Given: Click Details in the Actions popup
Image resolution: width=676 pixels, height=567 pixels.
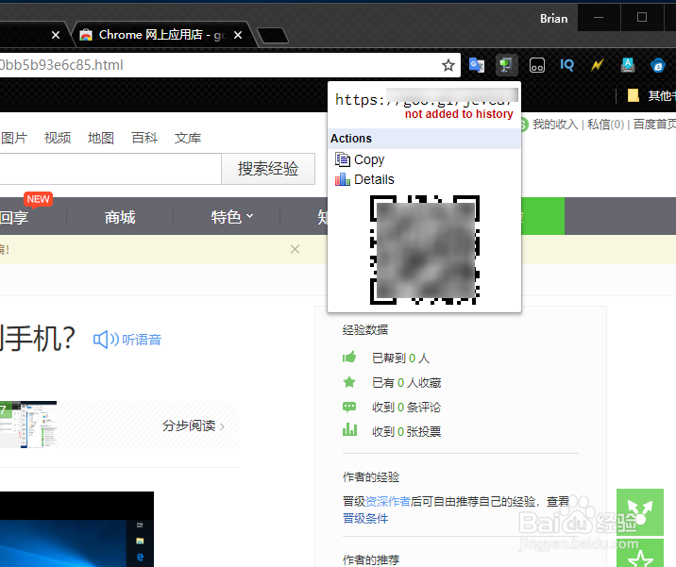Looking at the screenshot, I should tap(374, 179).
